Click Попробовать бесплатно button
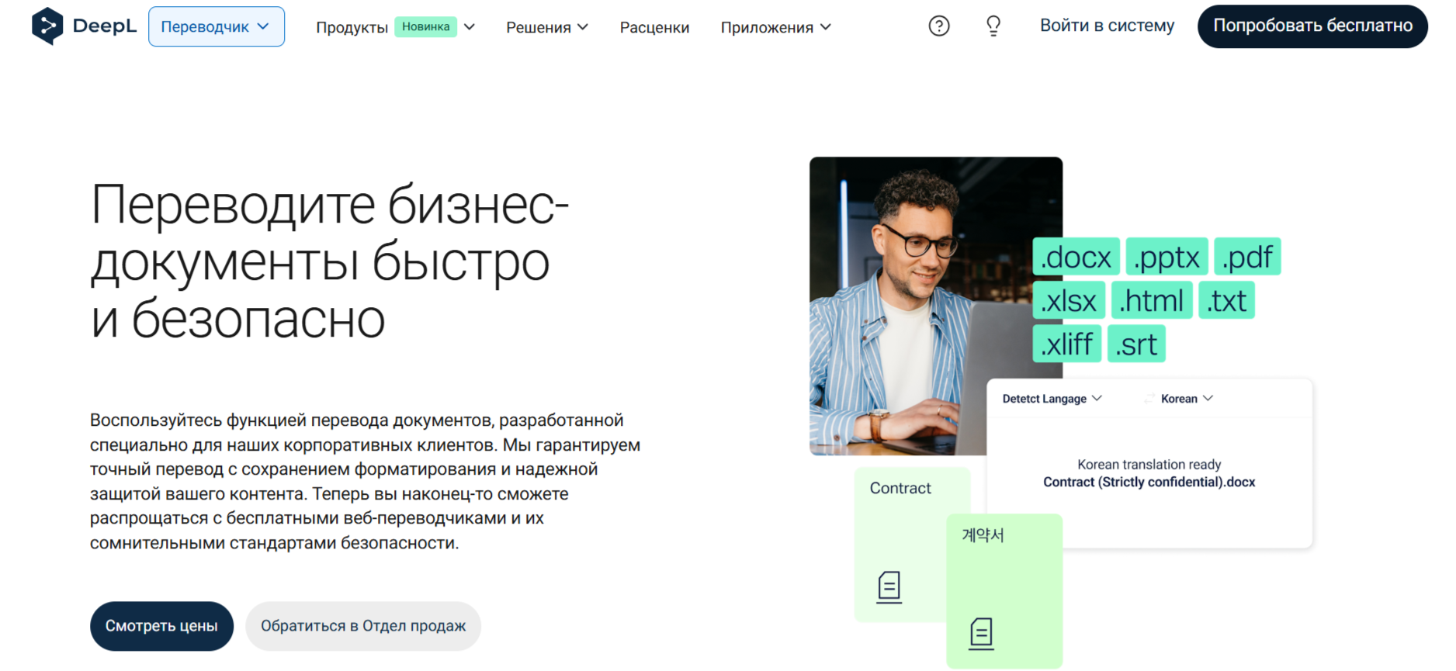Image resolution: width=1456 pixels, height=671 pixels. click(x=1312, y=26)
